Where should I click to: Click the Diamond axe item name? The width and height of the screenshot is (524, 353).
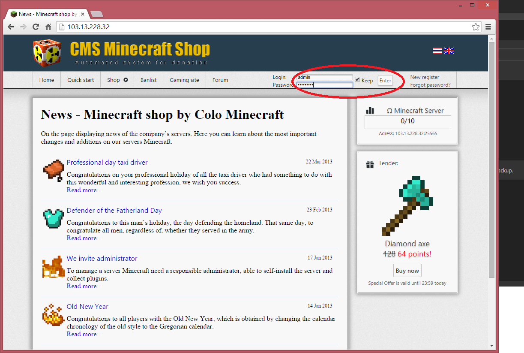(407, 244)
